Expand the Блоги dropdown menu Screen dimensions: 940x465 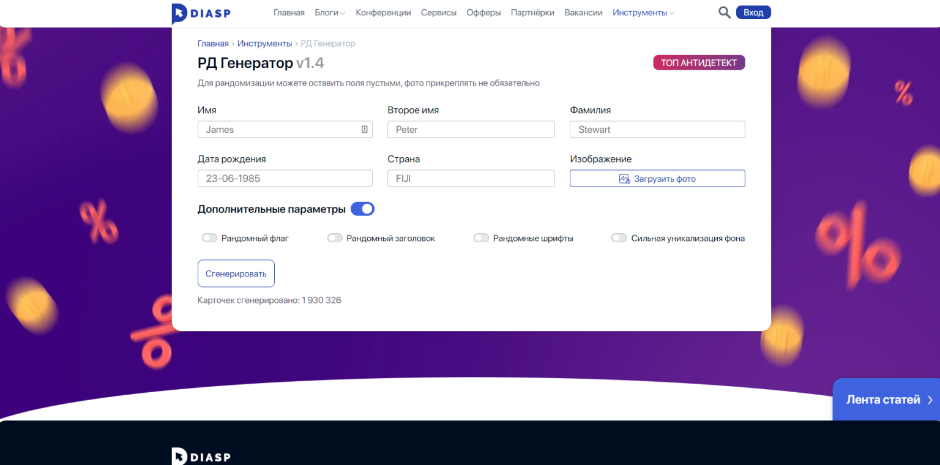[x=330, y=13]
